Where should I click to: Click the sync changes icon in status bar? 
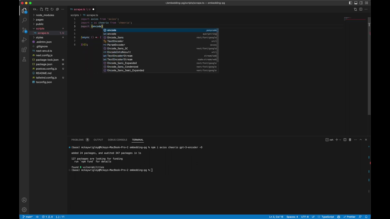(x=37, y=217)
